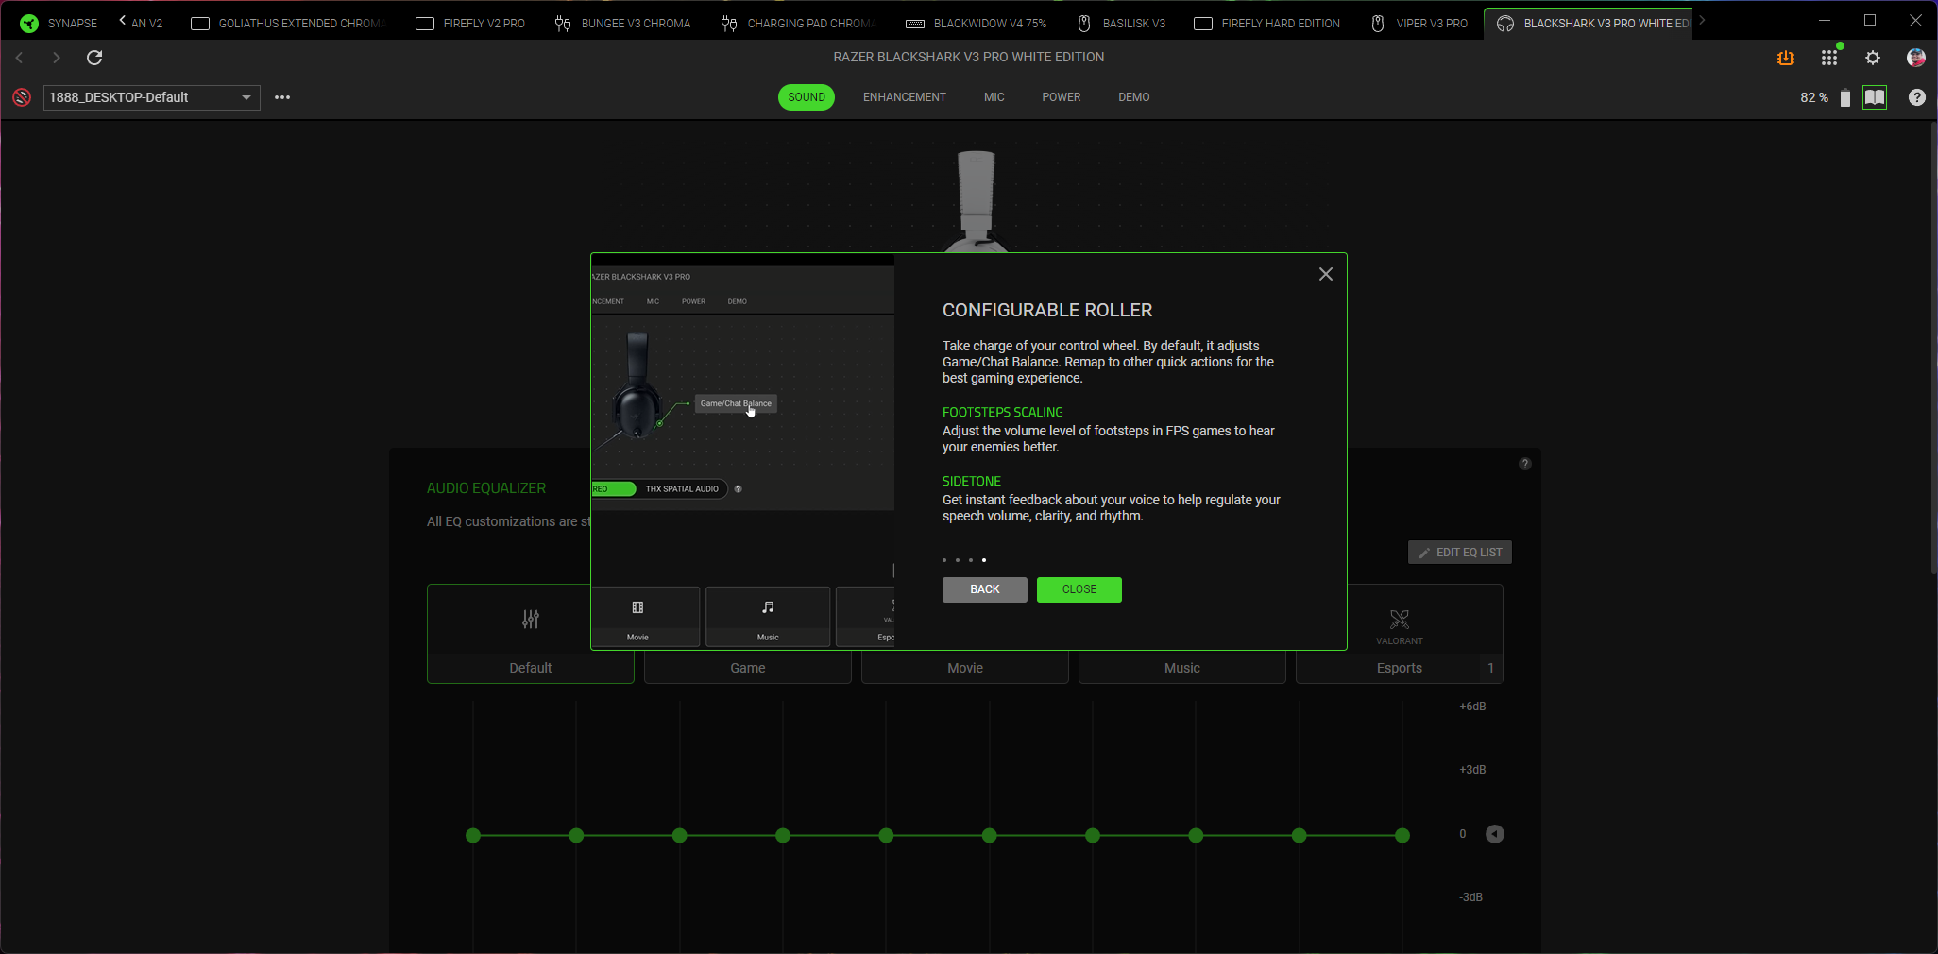
Task: Refresh the Synapse page
Action: point(94,58)
